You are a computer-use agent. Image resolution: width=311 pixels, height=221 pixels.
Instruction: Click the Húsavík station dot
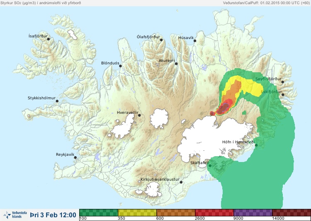tap(195, 41)
